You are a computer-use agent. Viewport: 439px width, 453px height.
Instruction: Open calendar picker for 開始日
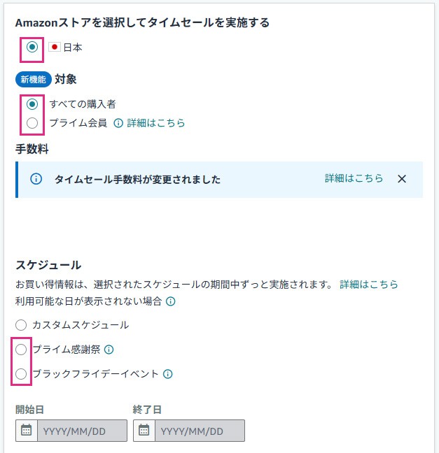27,431
